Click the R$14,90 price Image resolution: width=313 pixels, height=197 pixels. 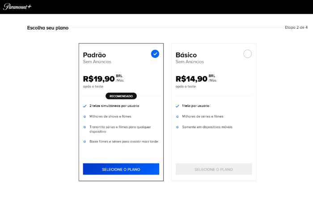(x=191, y=79)
